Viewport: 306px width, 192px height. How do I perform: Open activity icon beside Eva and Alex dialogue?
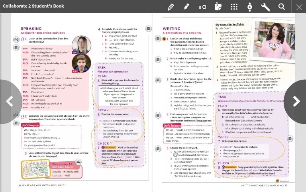click(x=16, y=47)
